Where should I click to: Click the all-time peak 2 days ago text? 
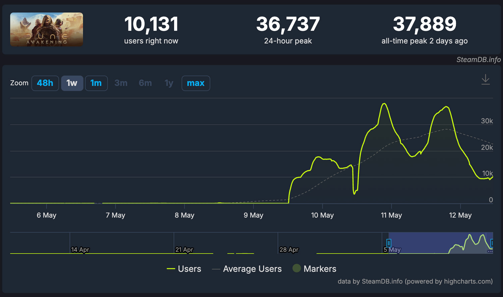tap(425, 41)
